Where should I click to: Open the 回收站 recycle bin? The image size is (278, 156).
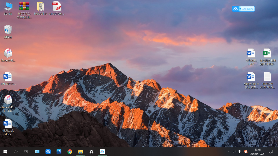(8, 32)
